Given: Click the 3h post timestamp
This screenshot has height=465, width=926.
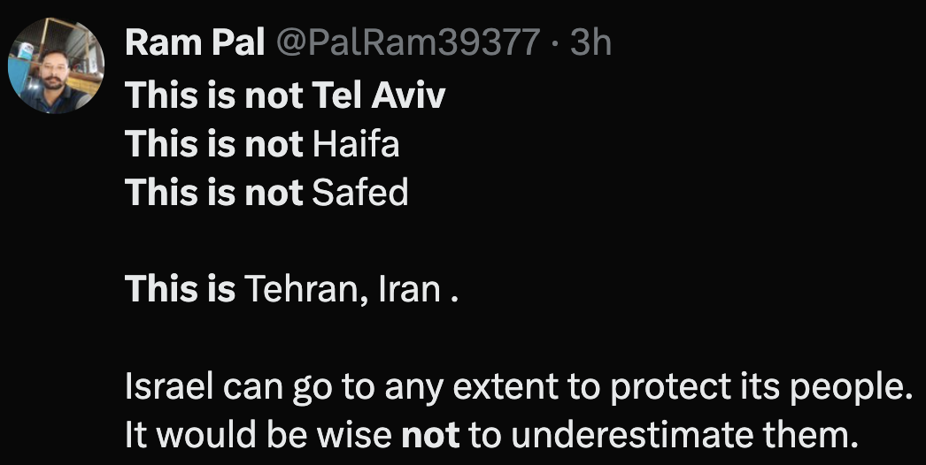Looking at the screenshot, I should (591, 42).
